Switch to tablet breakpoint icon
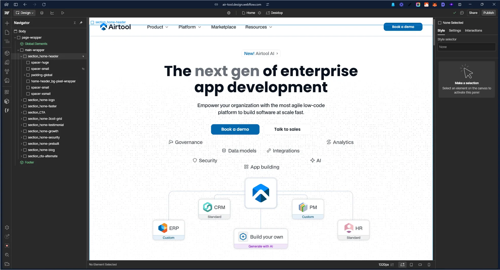Screen dimensions: 500x270 411,265
